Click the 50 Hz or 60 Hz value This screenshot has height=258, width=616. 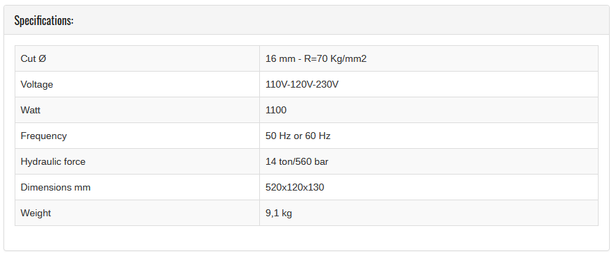click(298, 136)
